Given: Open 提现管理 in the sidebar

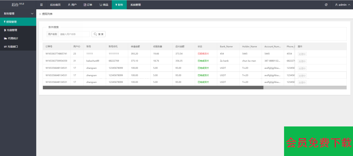Looking at the screenshot, I should 18,22.
